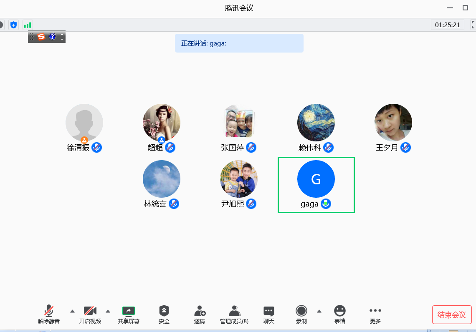This screenshot has height=332, width=476.
Task: Open the Emoji (表情) icon
Action: point(340,311)
